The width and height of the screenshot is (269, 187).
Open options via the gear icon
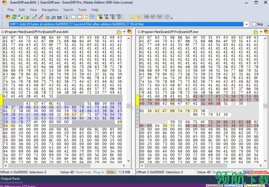click(x=167, y=17)
